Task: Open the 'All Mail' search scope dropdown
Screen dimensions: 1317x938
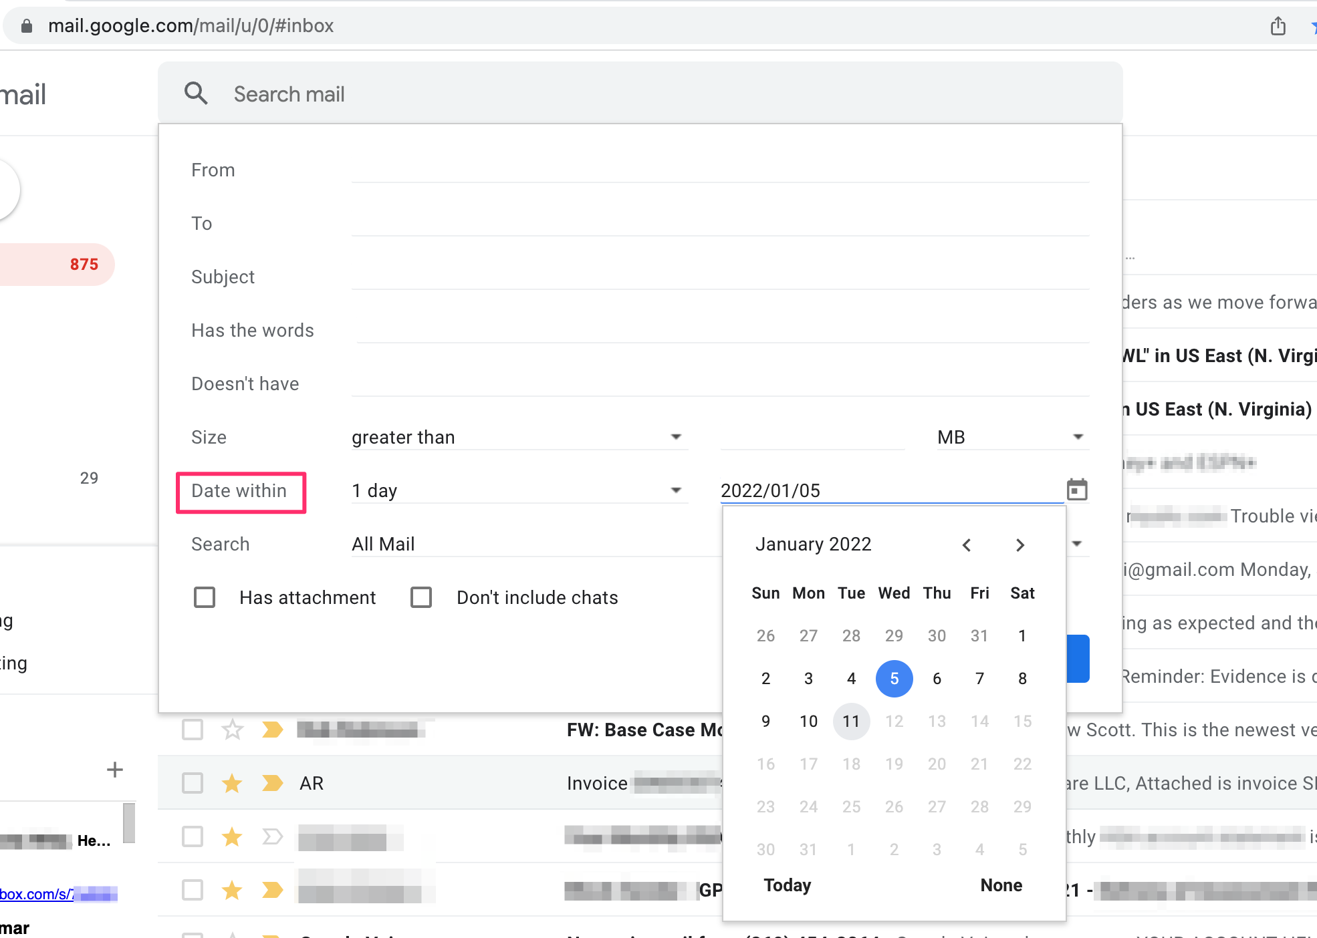Action: coord(1076,543)
